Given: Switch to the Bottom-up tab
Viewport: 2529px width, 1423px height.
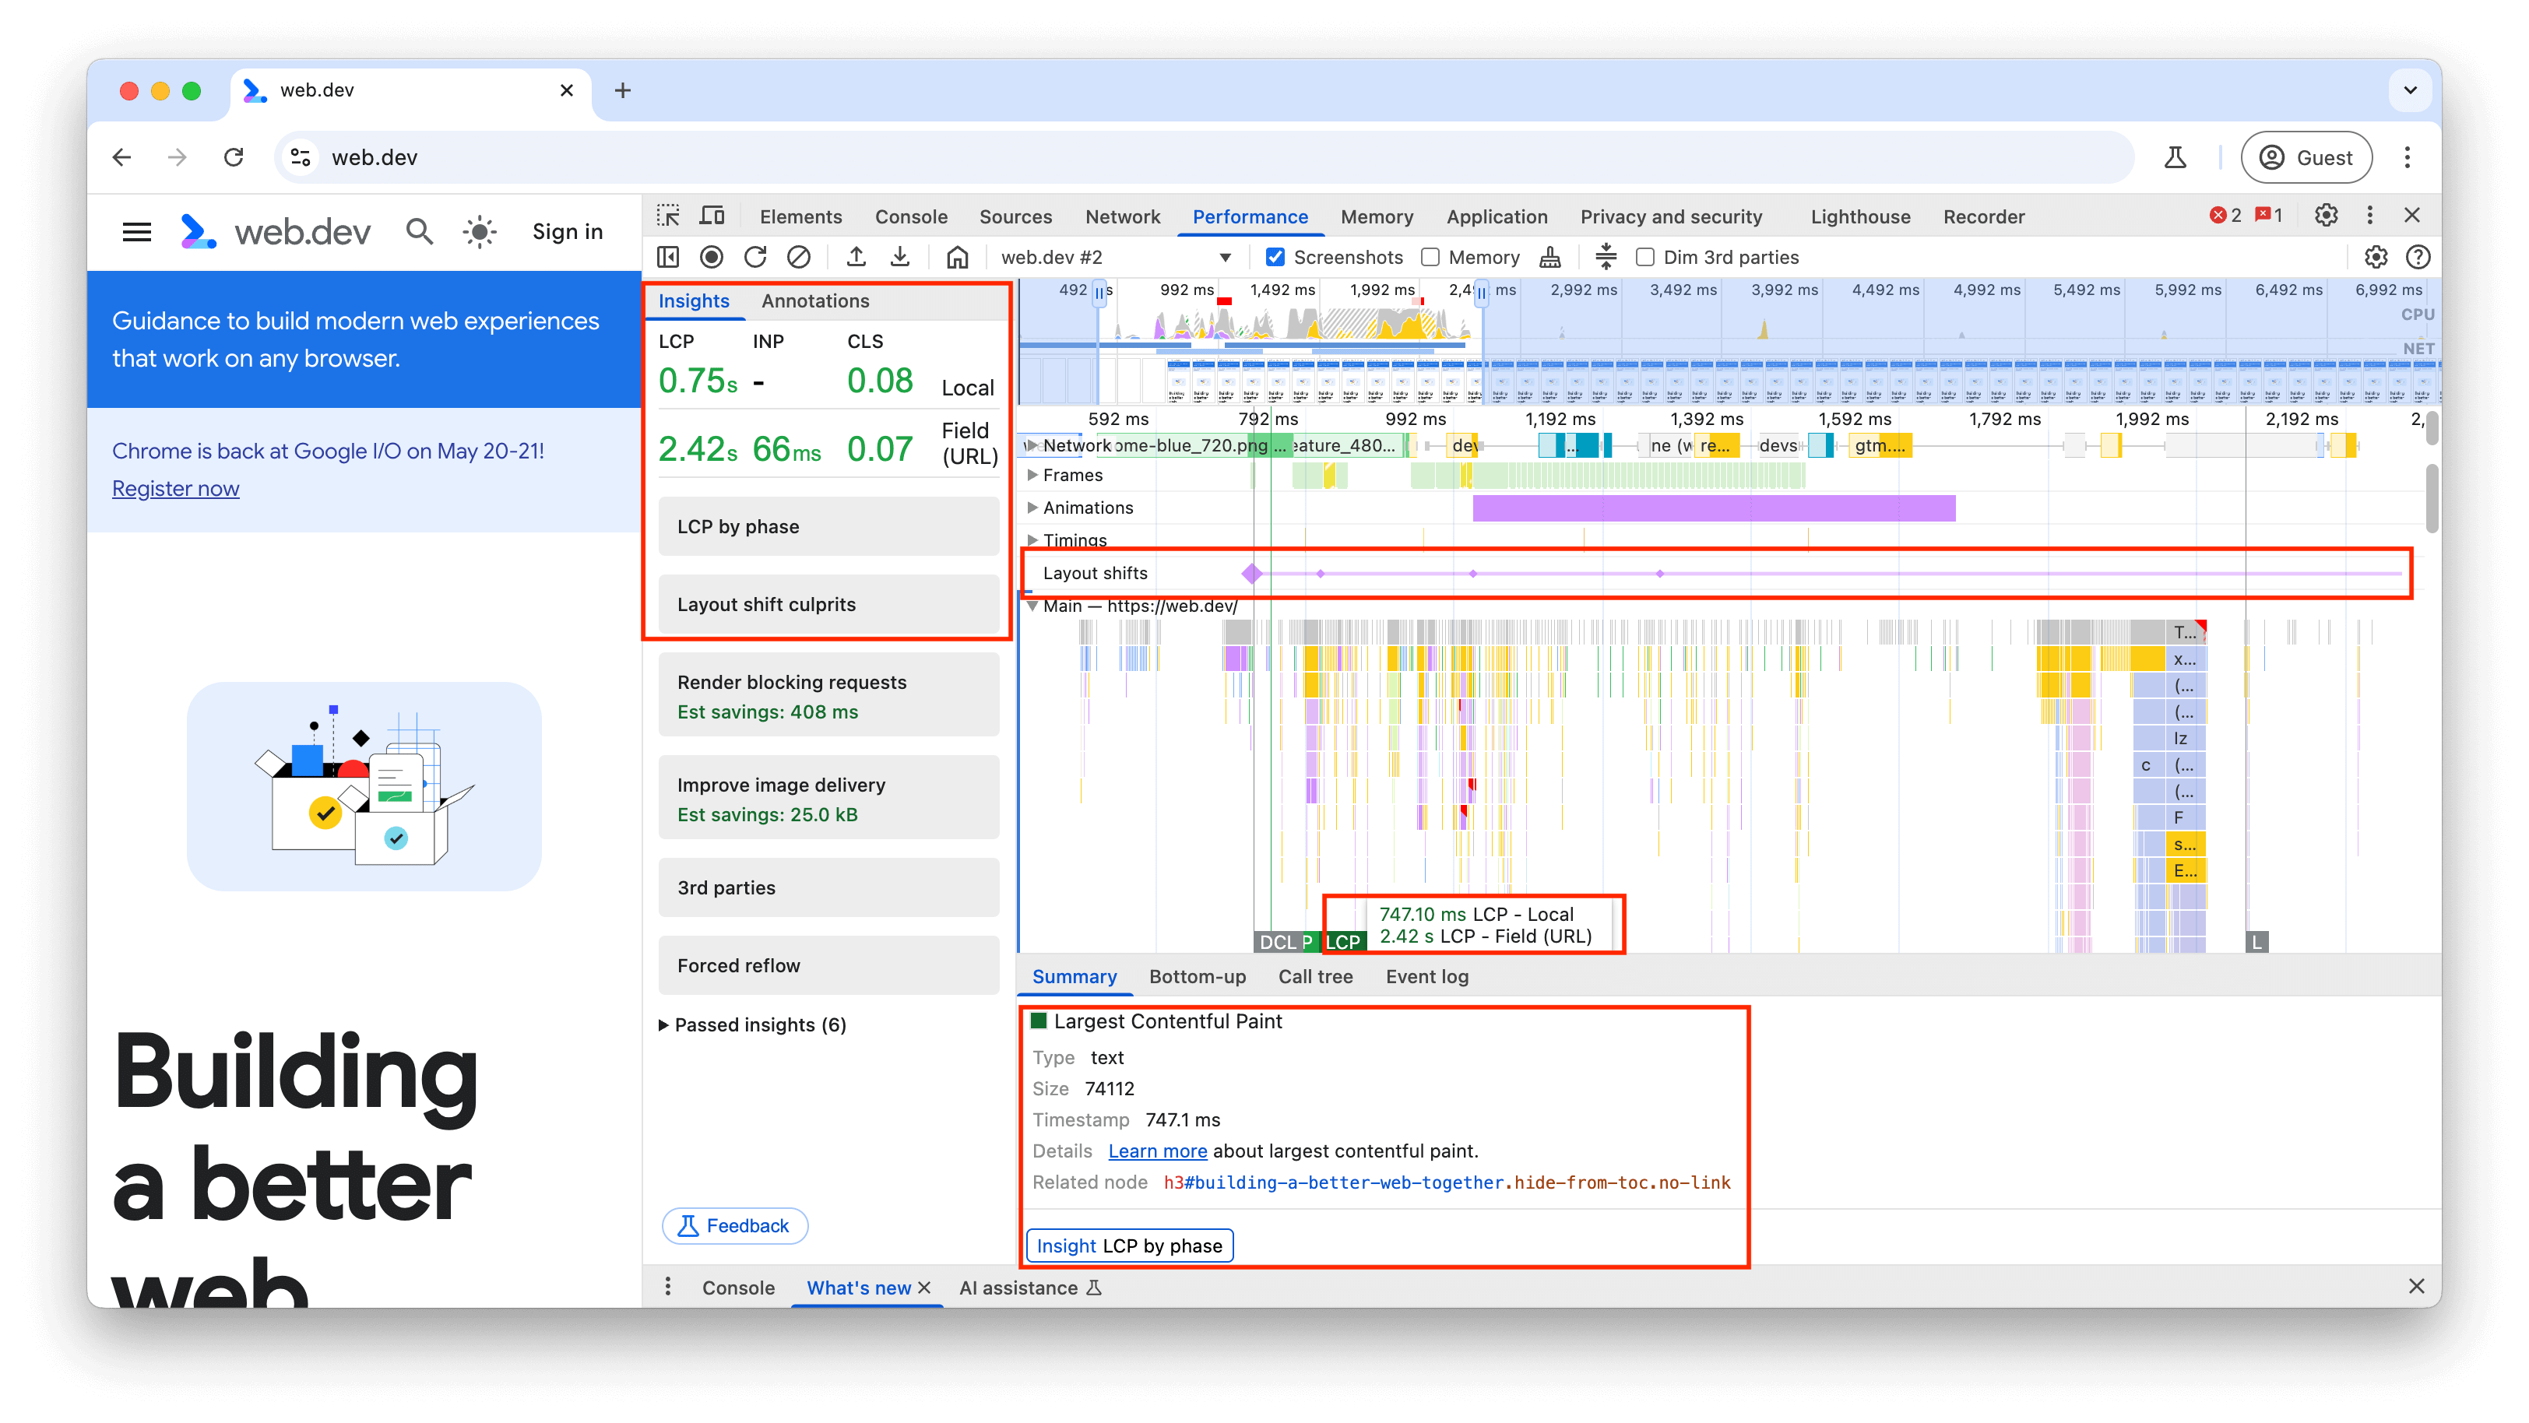Looking at the screenshot, I should point(1195,975).
